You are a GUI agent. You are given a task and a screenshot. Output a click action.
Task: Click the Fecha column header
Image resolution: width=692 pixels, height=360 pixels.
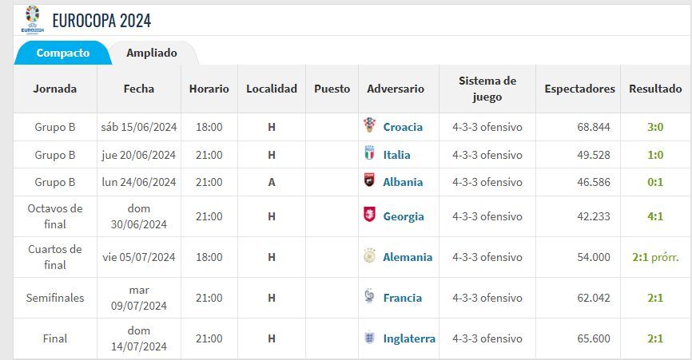pos(139,89)
